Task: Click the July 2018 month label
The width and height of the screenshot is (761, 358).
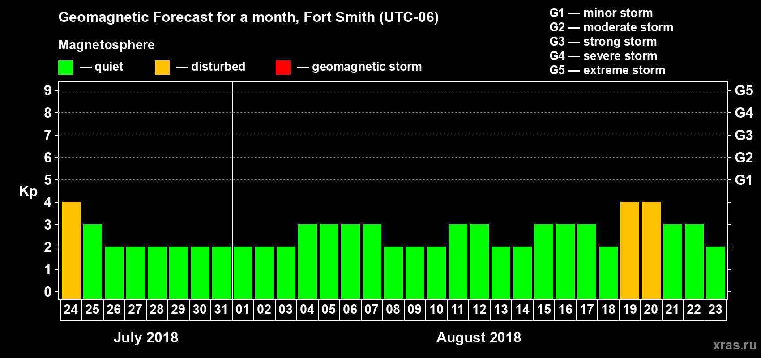Action: [146, 337]
